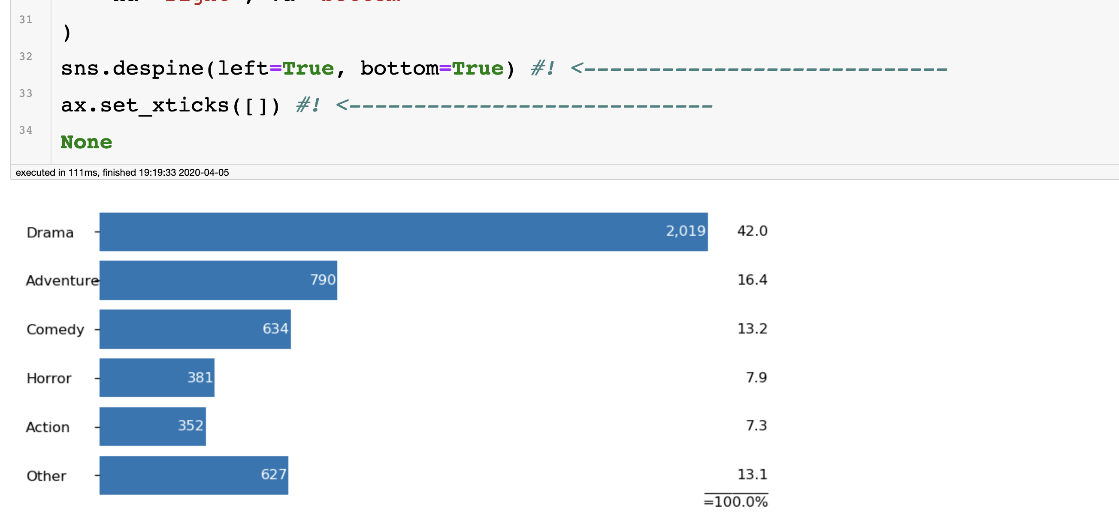Click the Adventure axis label
Viewport: 1119px width, 529px height.
pos(63,281)
